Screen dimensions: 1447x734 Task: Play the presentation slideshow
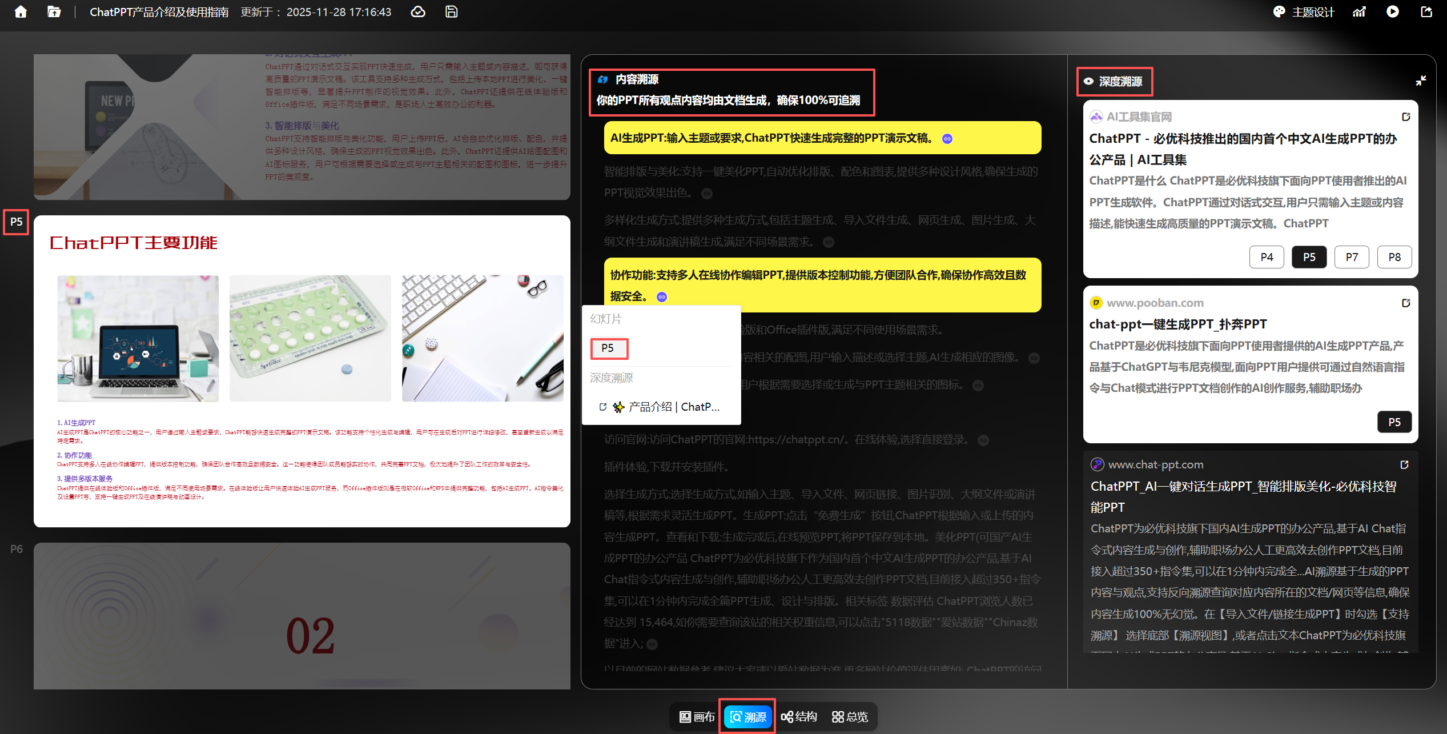(1393, 12)
